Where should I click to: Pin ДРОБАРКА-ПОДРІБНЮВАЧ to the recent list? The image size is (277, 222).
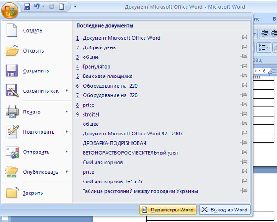pos(244,142)
